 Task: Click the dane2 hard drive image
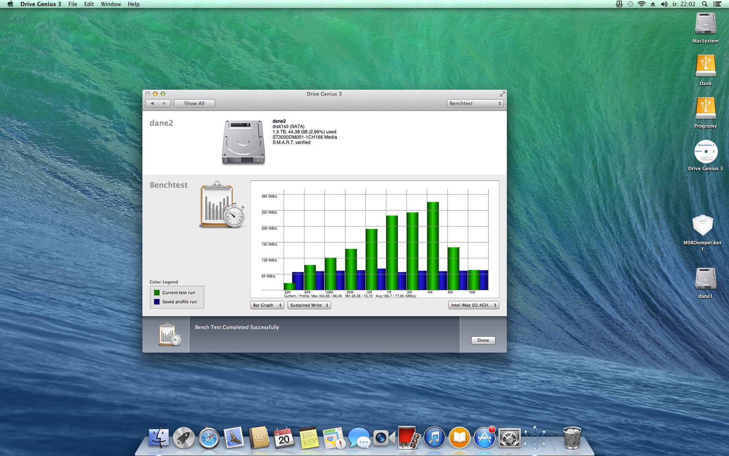243,142
